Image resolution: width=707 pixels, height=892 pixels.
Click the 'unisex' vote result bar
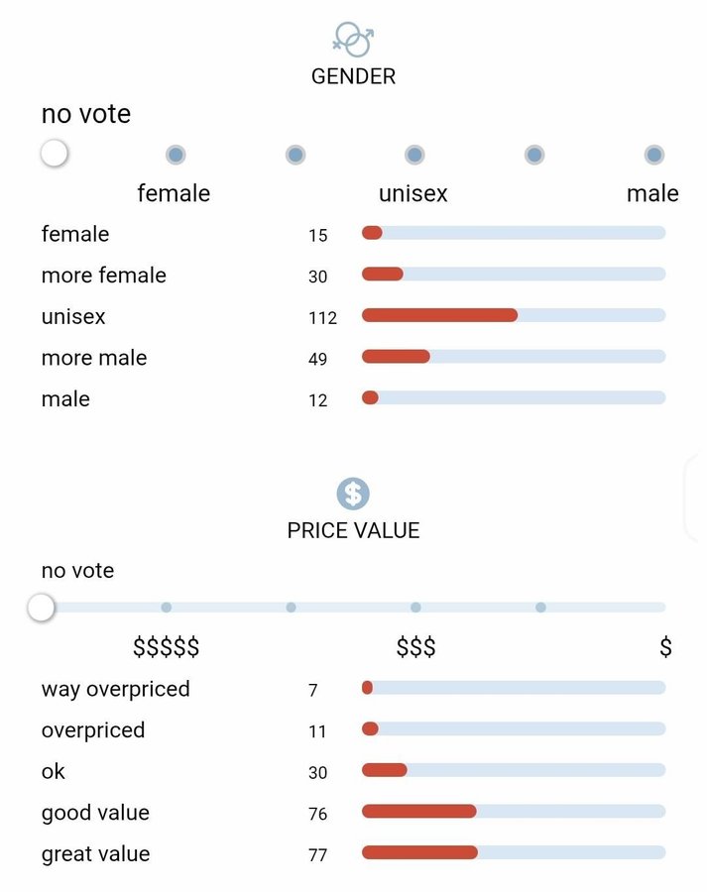point(513,315)
